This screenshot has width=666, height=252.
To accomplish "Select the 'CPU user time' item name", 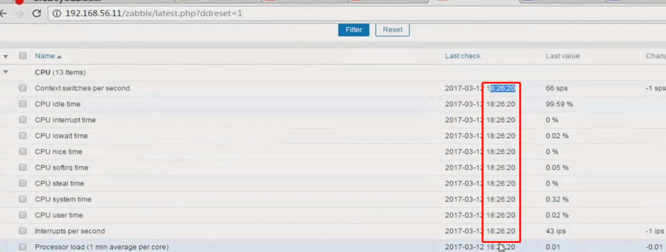I will click(59, 215).
